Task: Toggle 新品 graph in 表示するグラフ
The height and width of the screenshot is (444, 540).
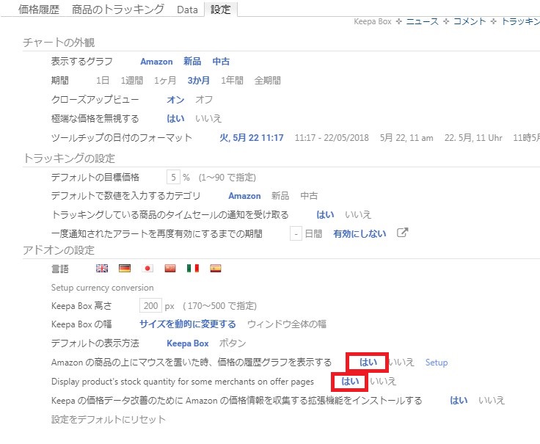Action: pyautogui.click(x=192, y=62)
